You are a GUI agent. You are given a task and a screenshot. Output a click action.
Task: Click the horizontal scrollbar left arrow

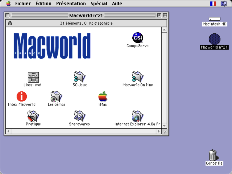click(x=8, y=131)
